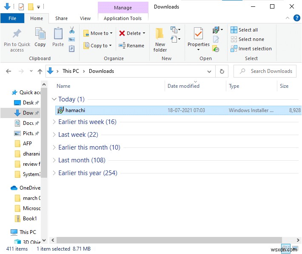Collapse the Today (1) group
Viewport: 302px width, 254px height.
click(54, 99)
